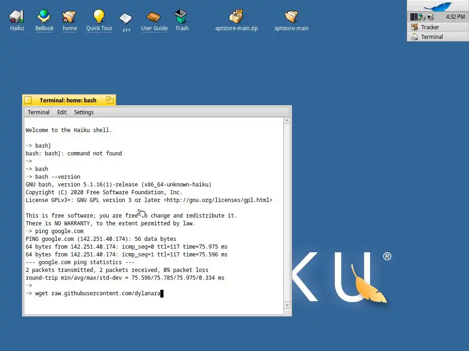The image size is (469, 351).
Task: Click the Terminal title tab 'Terminal: home: bash'
Action: tap(68, 100)
